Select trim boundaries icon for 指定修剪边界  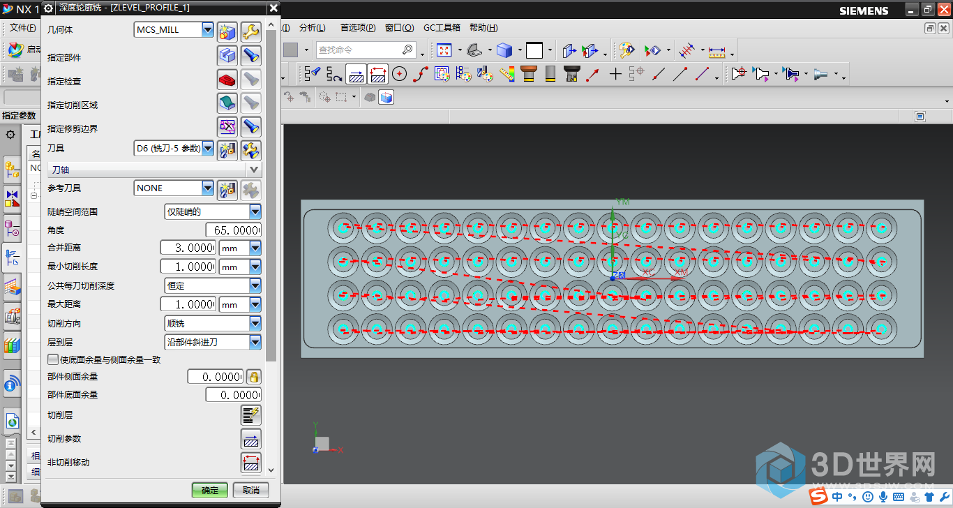[227, 127]
